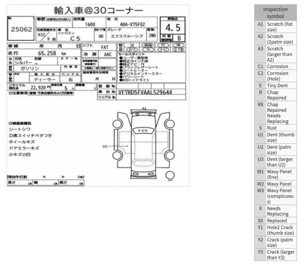Click the 純AW alloy wheel badge oval
The width and height of the screenshot is (305, 264).
click(x=148, y=45)
